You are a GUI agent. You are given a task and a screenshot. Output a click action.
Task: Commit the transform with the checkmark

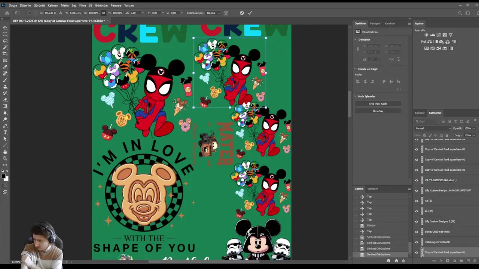(250, 13)
